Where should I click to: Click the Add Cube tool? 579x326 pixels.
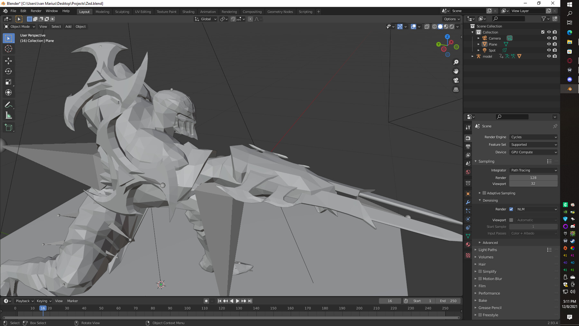pos(9,128)
